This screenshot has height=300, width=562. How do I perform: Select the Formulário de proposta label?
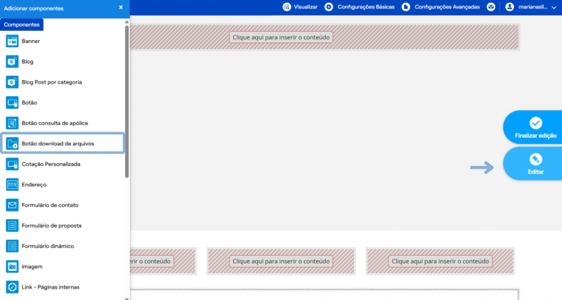tap(51, 226)
